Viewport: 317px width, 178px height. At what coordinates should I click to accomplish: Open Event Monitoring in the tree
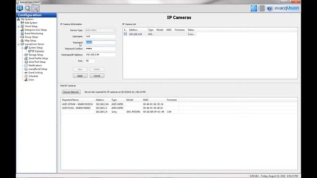click(34, 34)
